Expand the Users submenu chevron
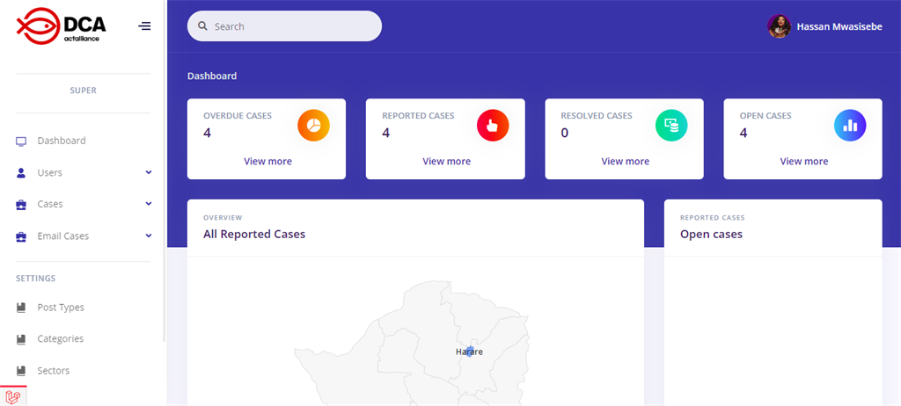The width and height of the screenshot is (901, 406). point(148,172)
